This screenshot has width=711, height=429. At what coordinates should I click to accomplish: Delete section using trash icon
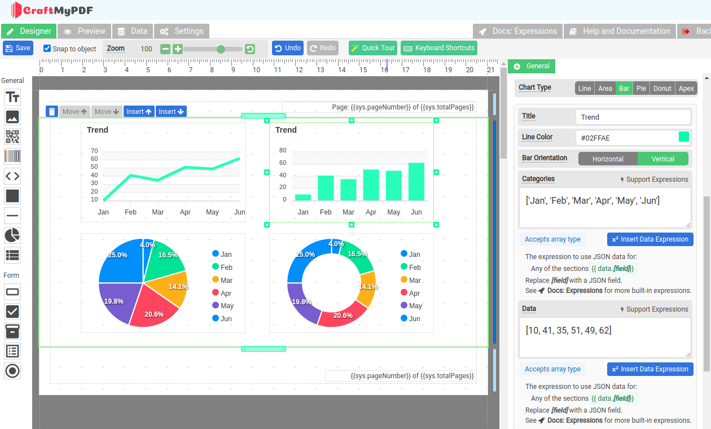click(x=52, y=112)
